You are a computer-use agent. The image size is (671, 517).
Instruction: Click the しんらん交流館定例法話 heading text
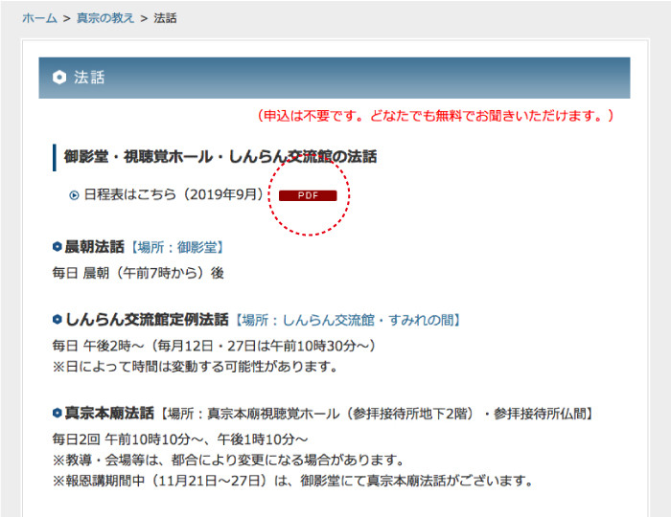[147, 320]
